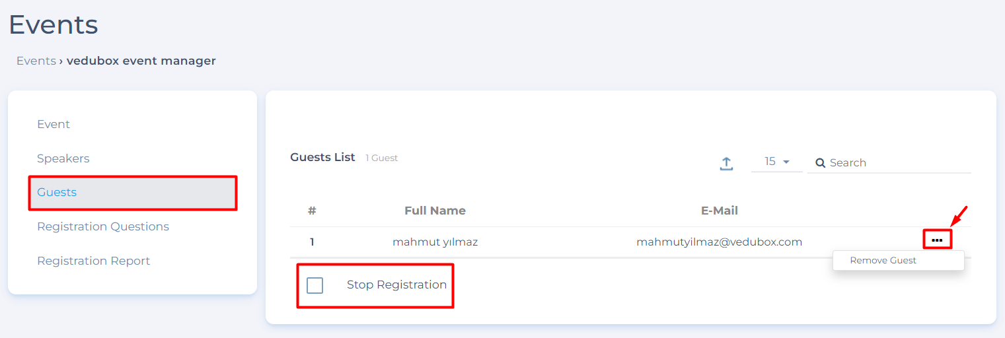
Task: Click the magnifier search icon
Action: (820, 163)
